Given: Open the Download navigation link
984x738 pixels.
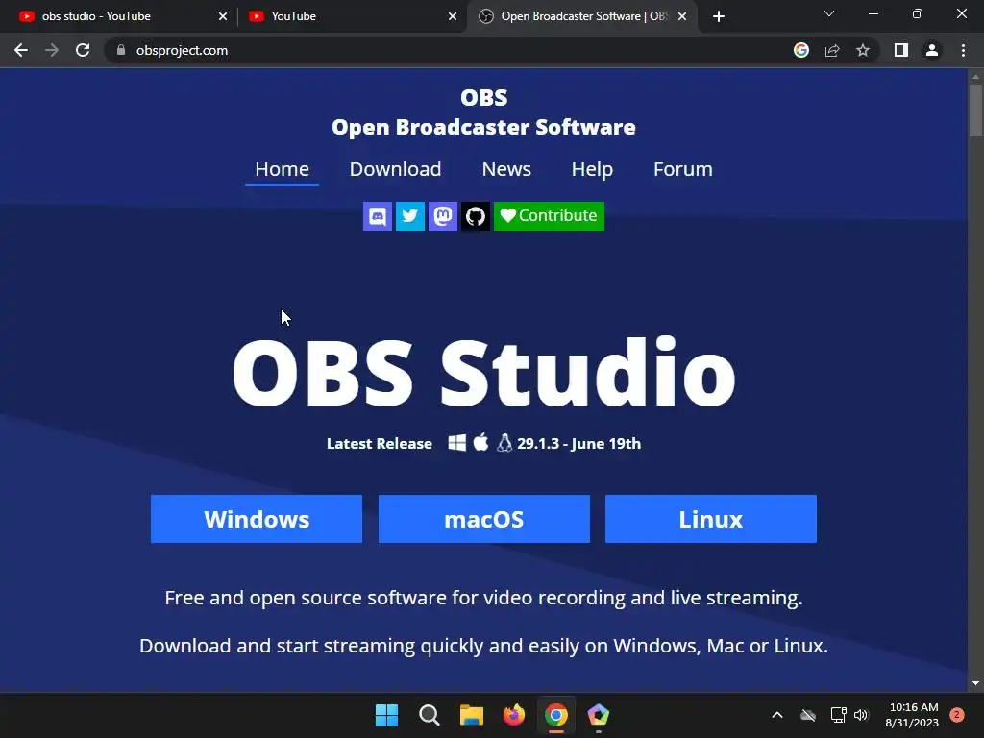Looking at the screenshot, I should [395, 169].
